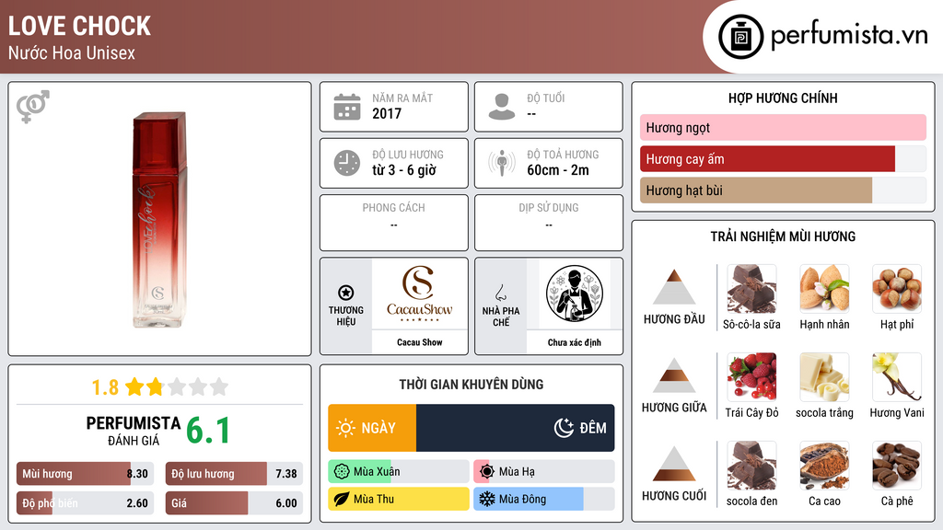The height and width of the screenshot is (530, 943).
Task: Click the Hương cuối pyramid icon
Action: click(674, 464)
